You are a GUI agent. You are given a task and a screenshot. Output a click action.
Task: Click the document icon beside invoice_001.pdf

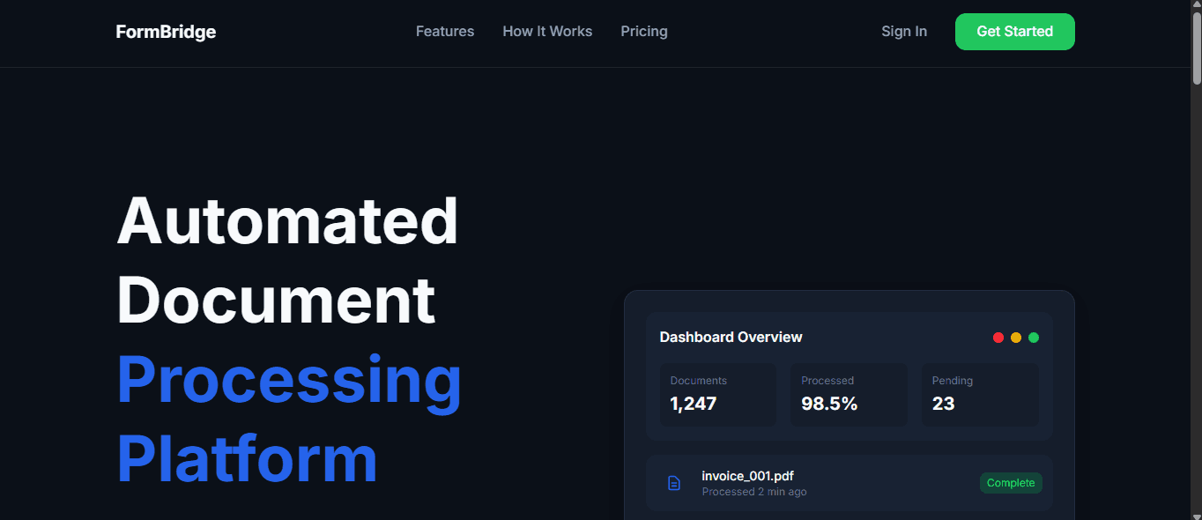point(674,483)
